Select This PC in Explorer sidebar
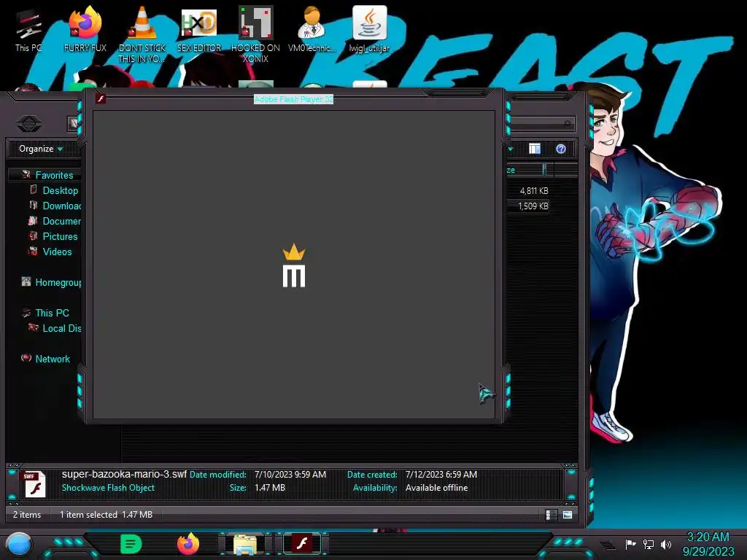The image size is (747, 560). (46, 313)
